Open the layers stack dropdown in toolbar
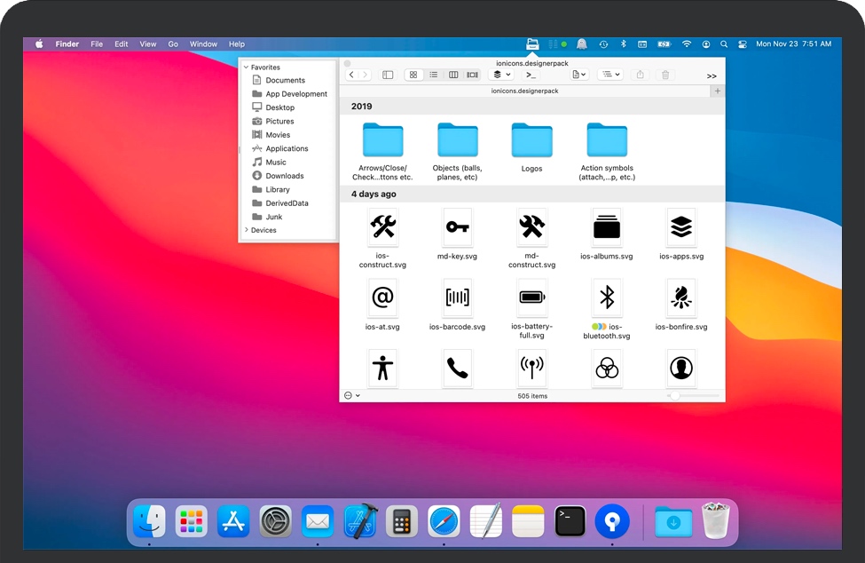 pyautogui.click(x=502, y=75)
